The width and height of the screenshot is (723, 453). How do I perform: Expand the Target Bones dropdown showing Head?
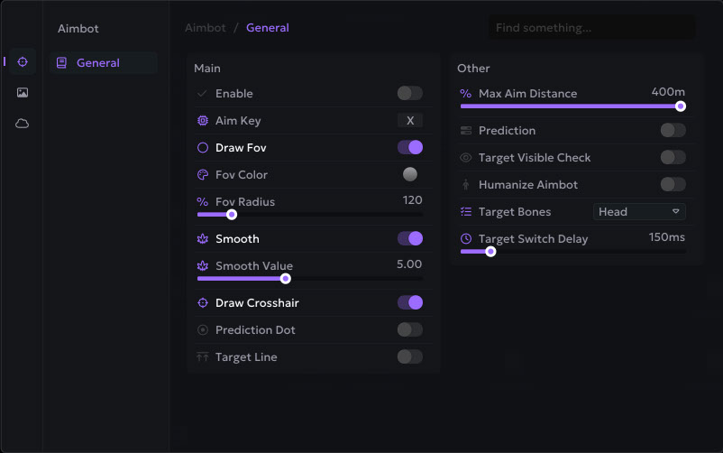point(639,211)
